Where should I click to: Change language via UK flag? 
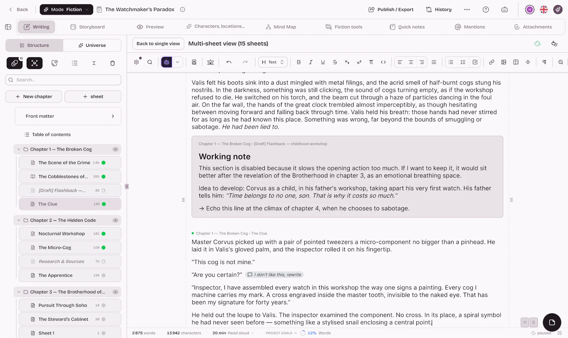pyautogui.click(x=544, y=10)
